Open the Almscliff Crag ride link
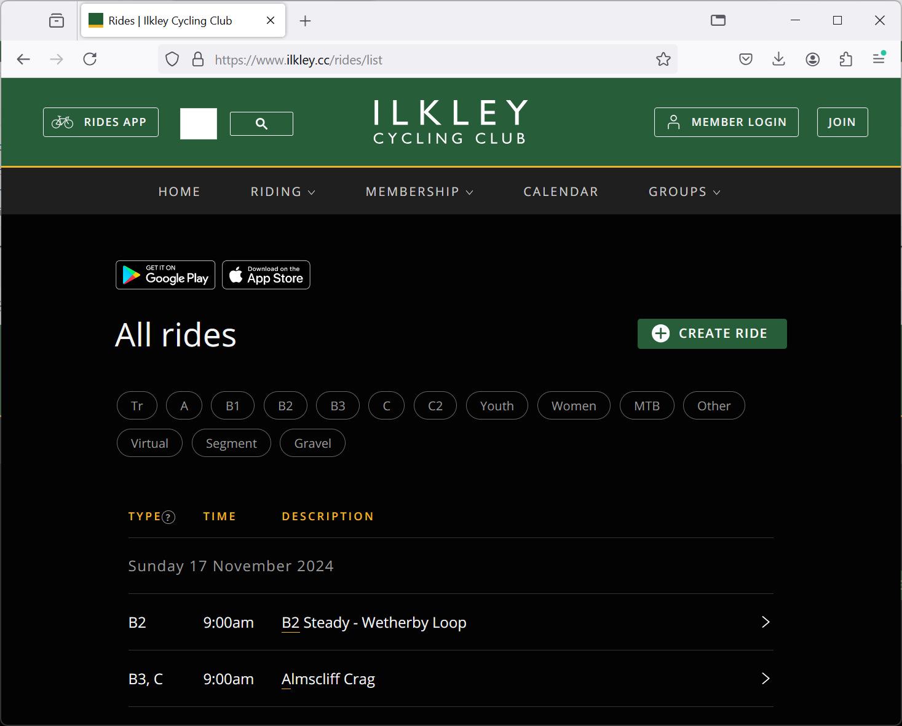This screenshot has width=902, height=726. tap(328, 679)
